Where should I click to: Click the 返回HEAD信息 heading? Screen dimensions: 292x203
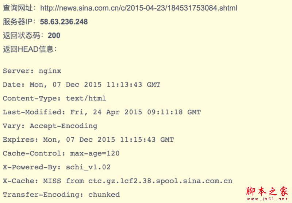tap(30, 49)
